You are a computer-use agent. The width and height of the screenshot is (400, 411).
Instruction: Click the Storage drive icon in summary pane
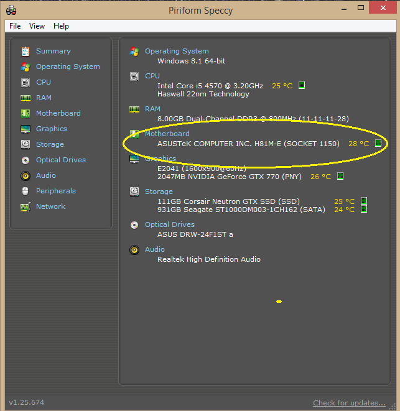click(134, 192)
